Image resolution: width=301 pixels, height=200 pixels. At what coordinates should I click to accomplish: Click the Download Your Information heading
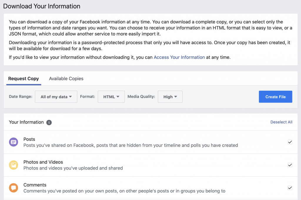[42, 6]
